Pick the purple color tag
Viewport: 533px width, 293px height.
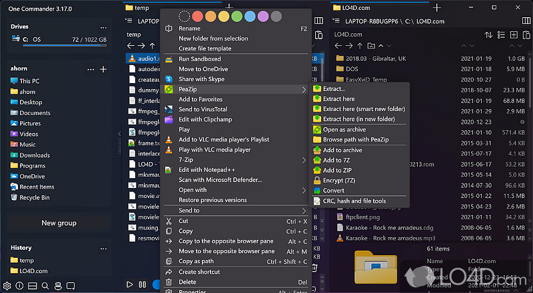(x=263, y=16)
